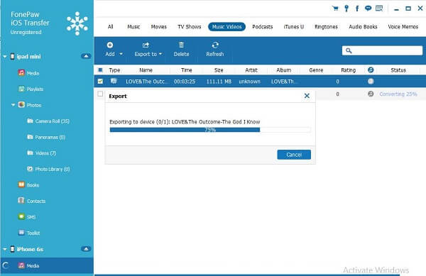
Task: Switch to the All tab
Action: coord(110,26)
